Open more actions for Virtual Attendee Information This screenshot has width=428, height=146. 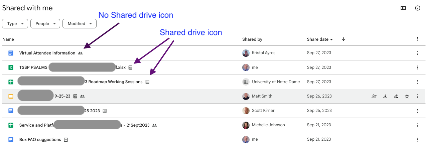click(x=418, y=53)
